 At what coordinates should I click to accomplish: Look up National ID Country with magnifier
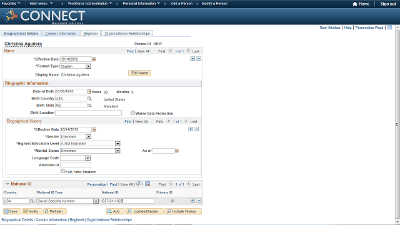click(32, 201)
